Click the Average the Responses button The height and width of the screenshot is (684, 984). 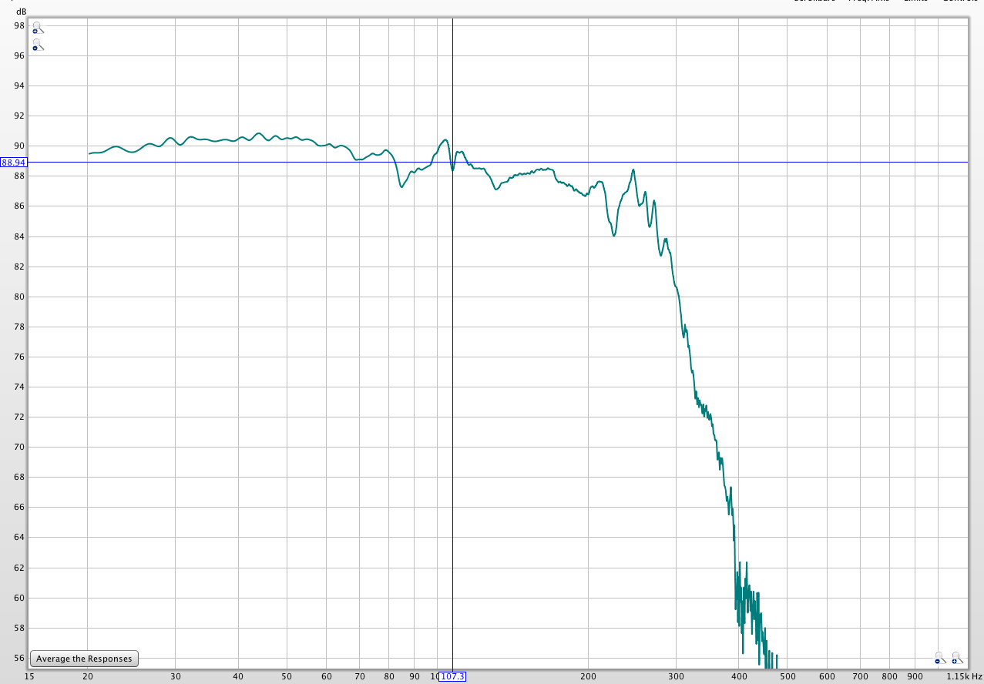pyautogui.click(x=85, y=659)
